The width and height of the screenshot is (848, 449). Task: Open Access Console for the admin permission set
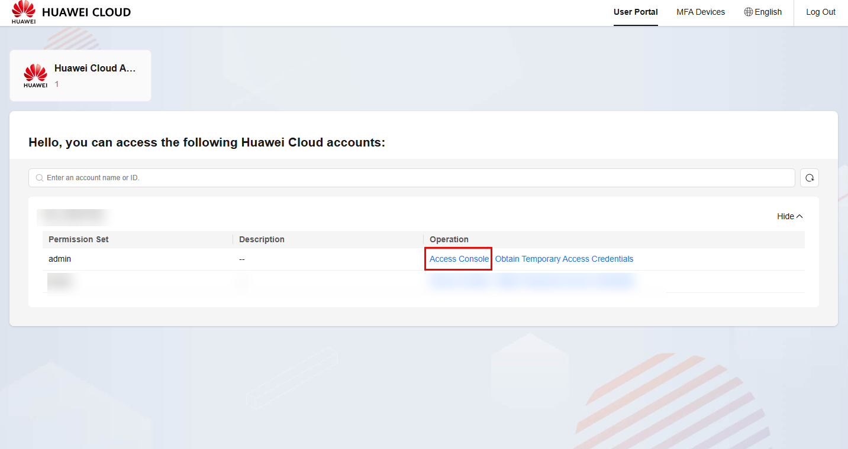point(459,259)
